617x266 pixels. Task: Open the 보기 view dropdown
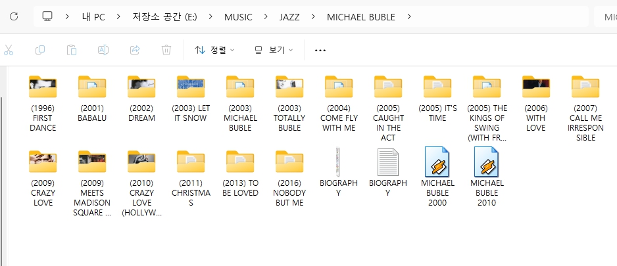[x=274, y=50]
